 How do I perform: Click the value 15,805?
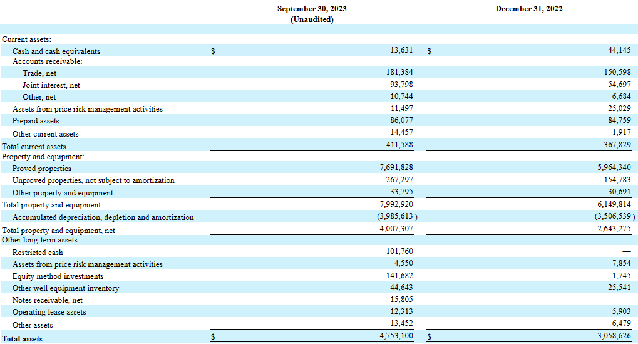pyautogui.click(x=401, y=300)
